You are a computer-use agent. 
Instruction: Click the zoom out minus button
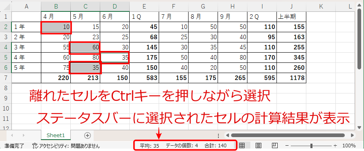(287, 146)
